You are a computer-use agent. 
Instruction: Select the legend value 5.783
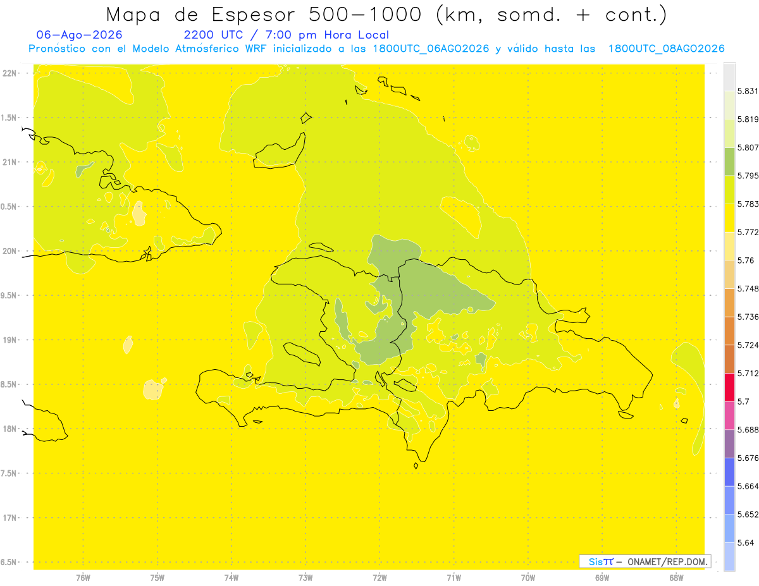(x=748, y=204)
